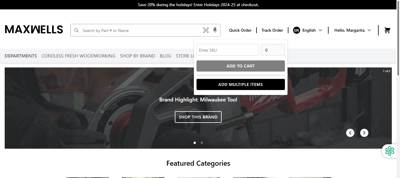Click the Add Multiple Items button
Screen dimensions: 400x178
click(x=241, y=84)
